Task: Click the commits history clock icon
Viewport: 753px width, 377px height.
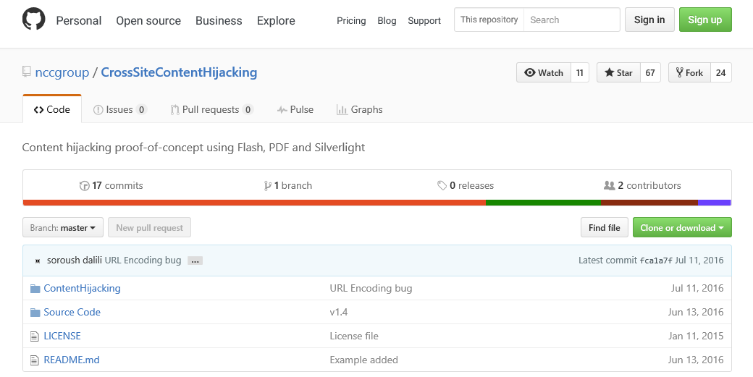Action: (85, 186)
